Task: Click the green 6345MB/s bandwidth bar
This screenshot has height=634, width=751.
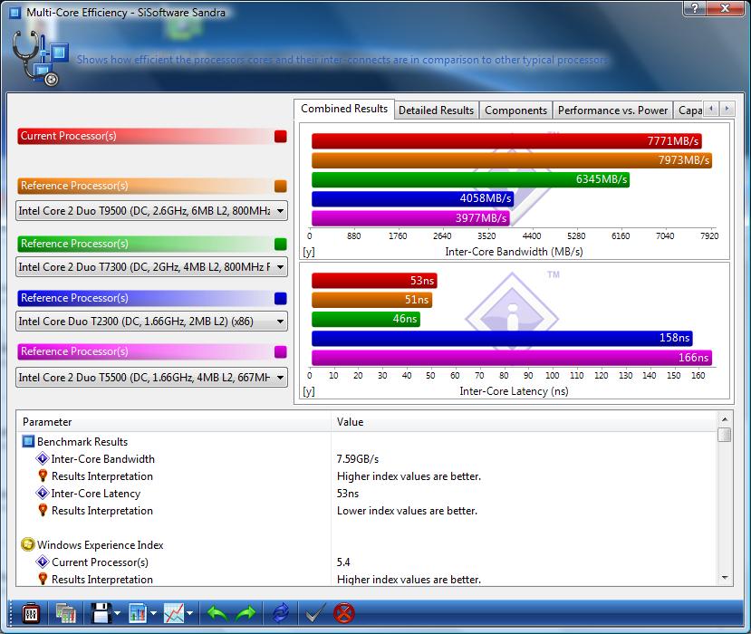Action: pyautogui.click(x=471, y=179)
